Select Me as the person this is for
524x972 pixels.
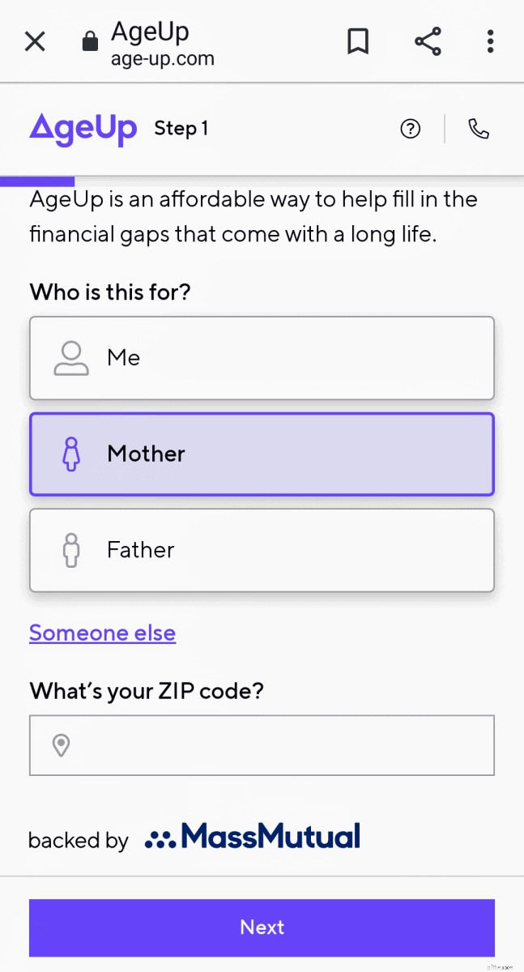[262, 358]
